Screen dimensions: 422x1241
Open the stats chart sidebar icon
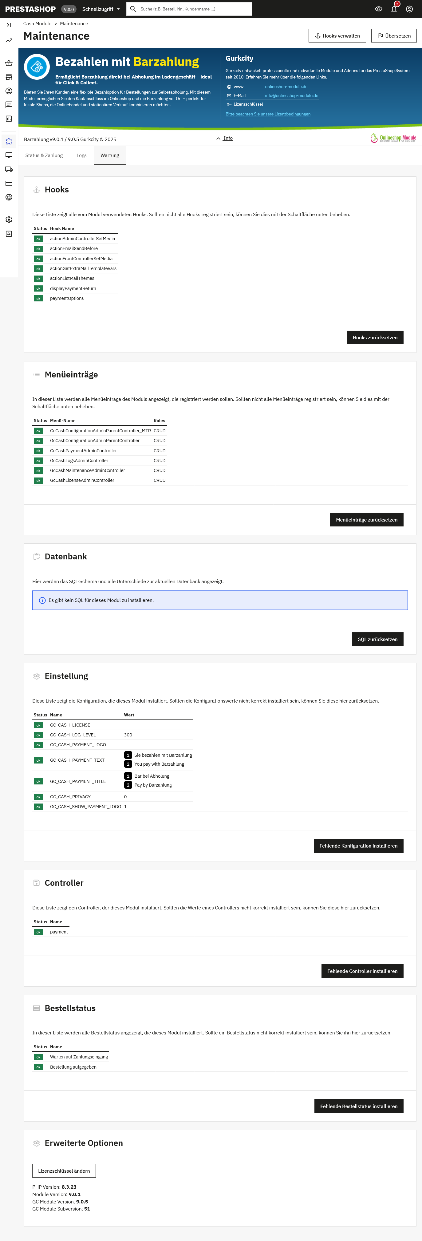pyautogui.click(x=9, y=119)
